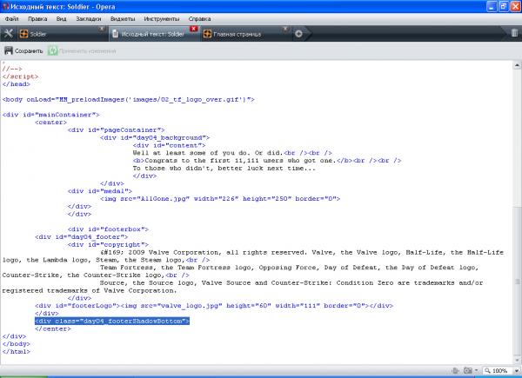The height and width of the screenshot is (378, 522).
Task: Click the closing </html> tag line
Action: click(17, 352)
